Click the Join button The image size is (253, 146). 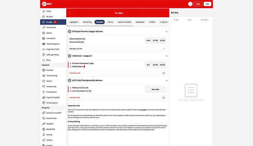(x=207, y=4)
